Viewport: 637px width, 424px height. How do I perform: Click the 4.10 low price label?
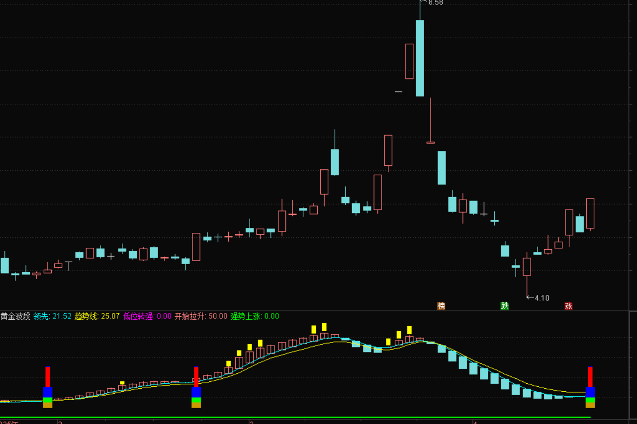tap(542, 298)
